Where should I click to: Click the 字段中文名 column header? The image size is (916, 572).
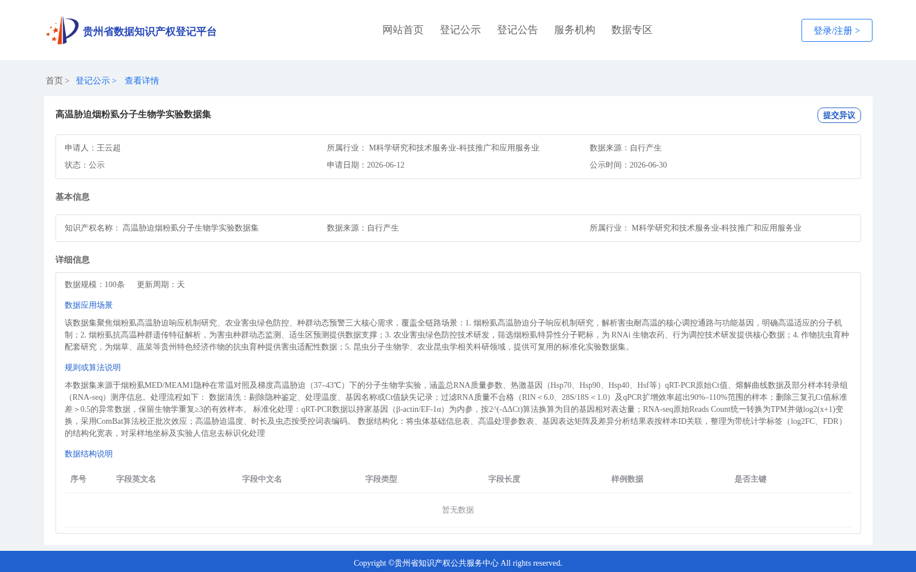click(262, 479)
